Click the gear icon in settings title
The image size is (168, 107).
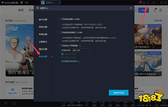38,8
